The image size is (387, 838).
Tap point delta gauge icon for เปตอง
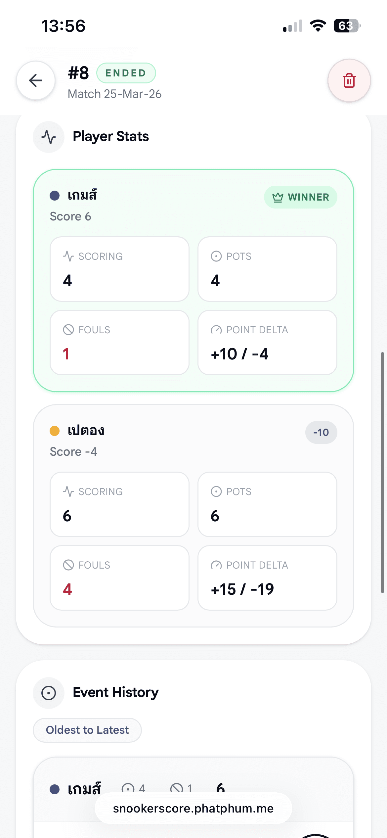pyautogui.click(x=216, y=565)
